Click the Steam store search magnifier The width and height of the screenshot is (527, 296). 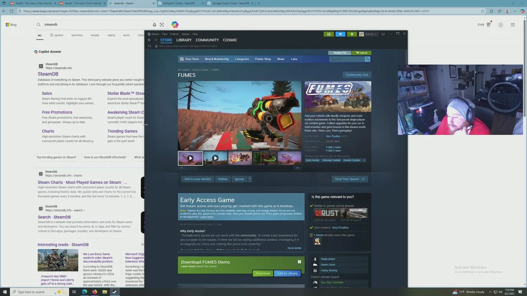367,59
